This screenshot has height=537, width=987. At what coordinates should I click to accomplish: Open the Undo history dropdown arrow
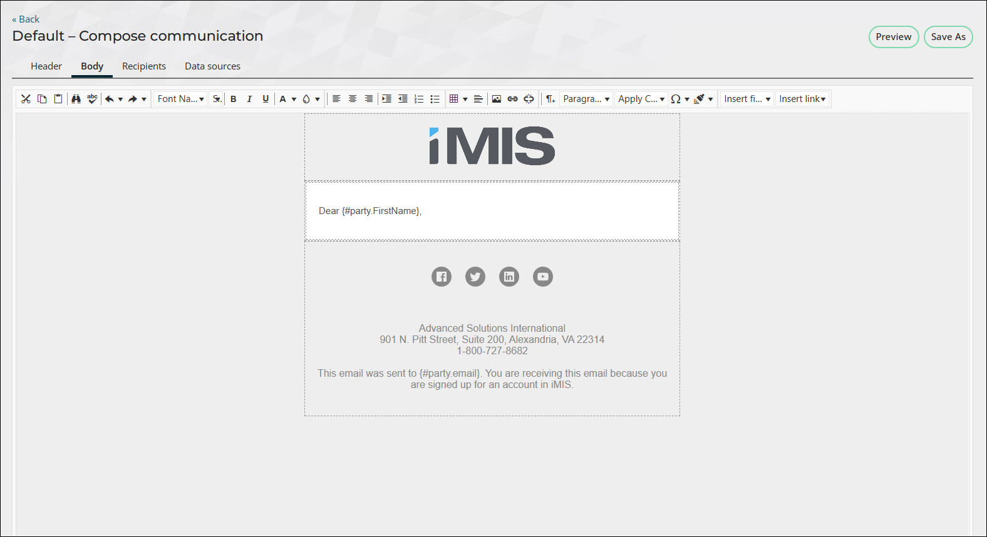[120, 99]
